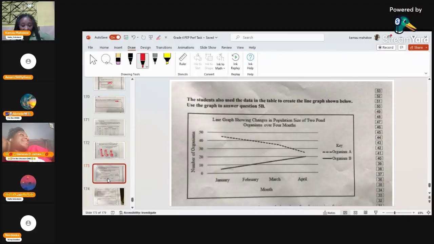Start Slide Show from status bar
This screenshot has height=244, width=434.
376,213
